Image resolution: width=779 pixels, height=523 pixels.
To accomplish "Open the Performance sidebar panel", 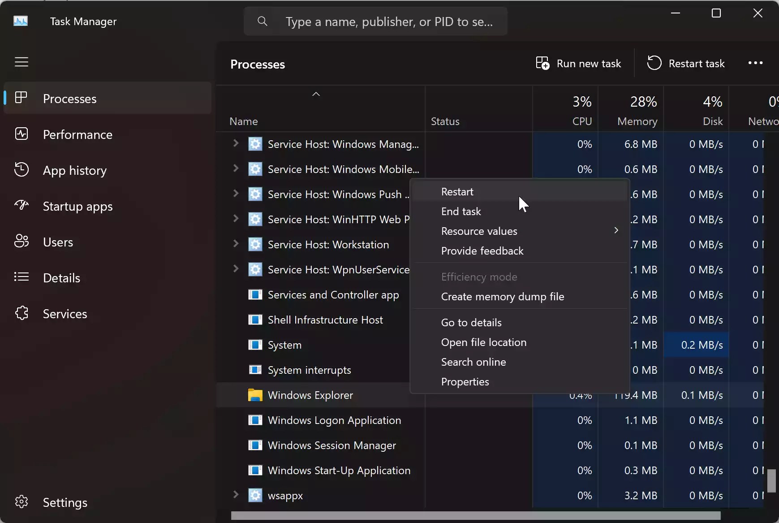I will point(77,135).
